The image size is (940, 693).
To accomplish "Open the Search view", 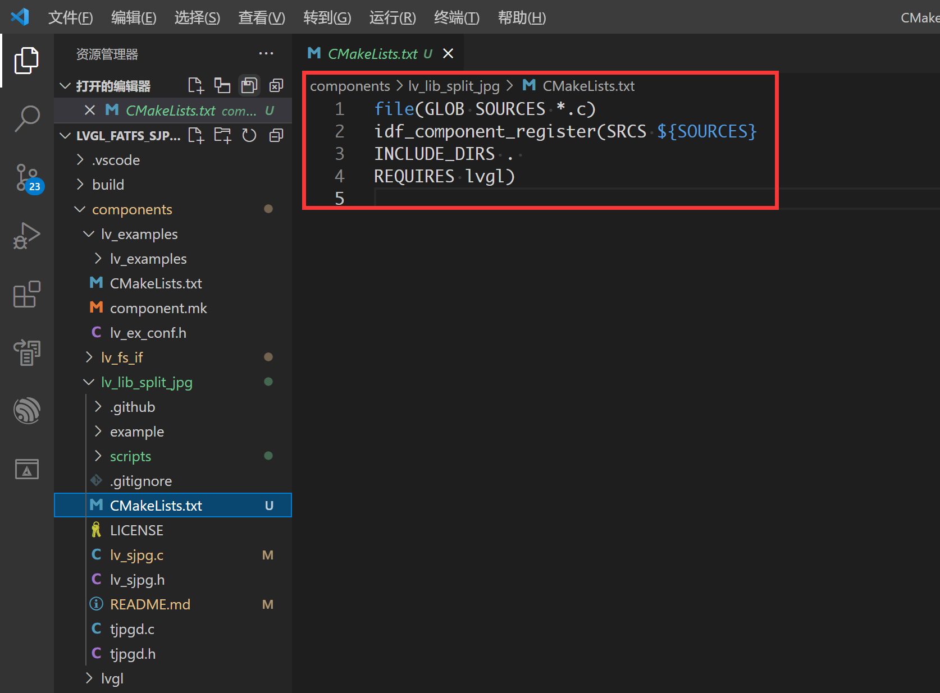I will pos(26,118).
